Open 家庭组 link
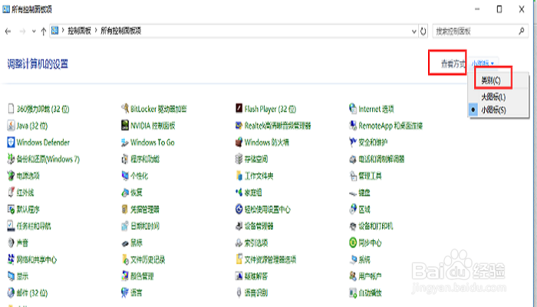 point(252,193)
